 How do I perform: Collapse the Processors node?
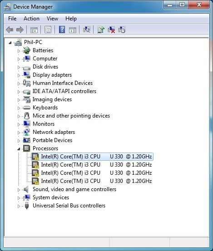[x=19, y=149]
